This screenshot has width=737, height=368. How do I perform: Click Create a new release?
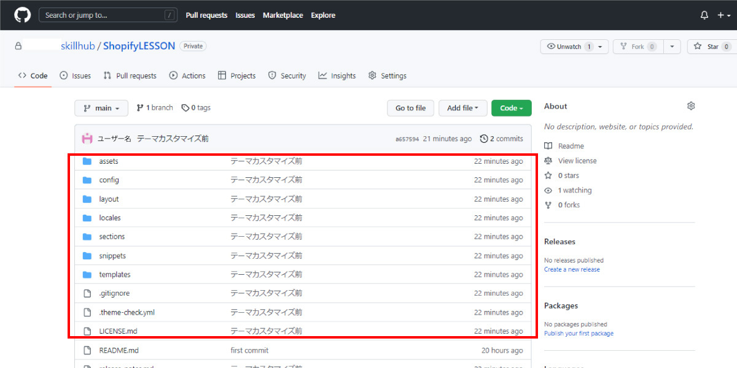[x=572, y=269]
